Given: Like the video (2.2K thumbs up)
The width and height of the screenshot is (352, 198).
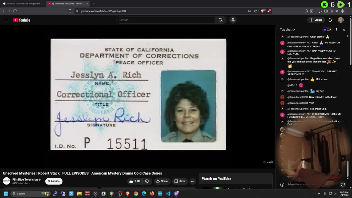Looking at the screenshot, I should click(134, 181).
